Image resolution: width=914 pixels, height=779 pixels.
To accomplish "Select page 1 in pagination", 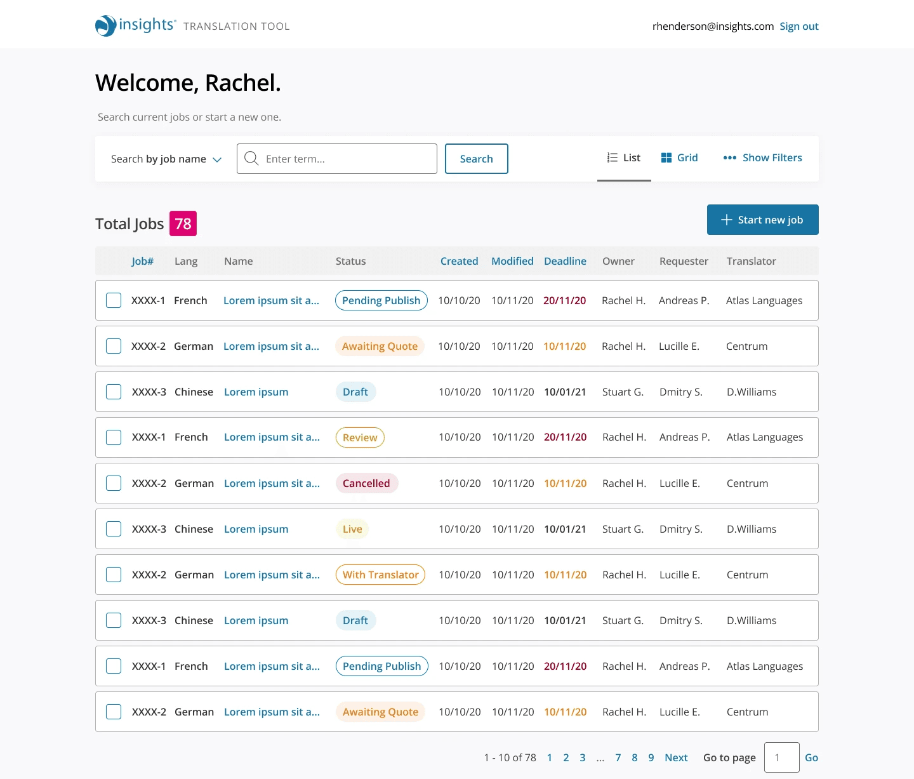I will pos(550,757).
